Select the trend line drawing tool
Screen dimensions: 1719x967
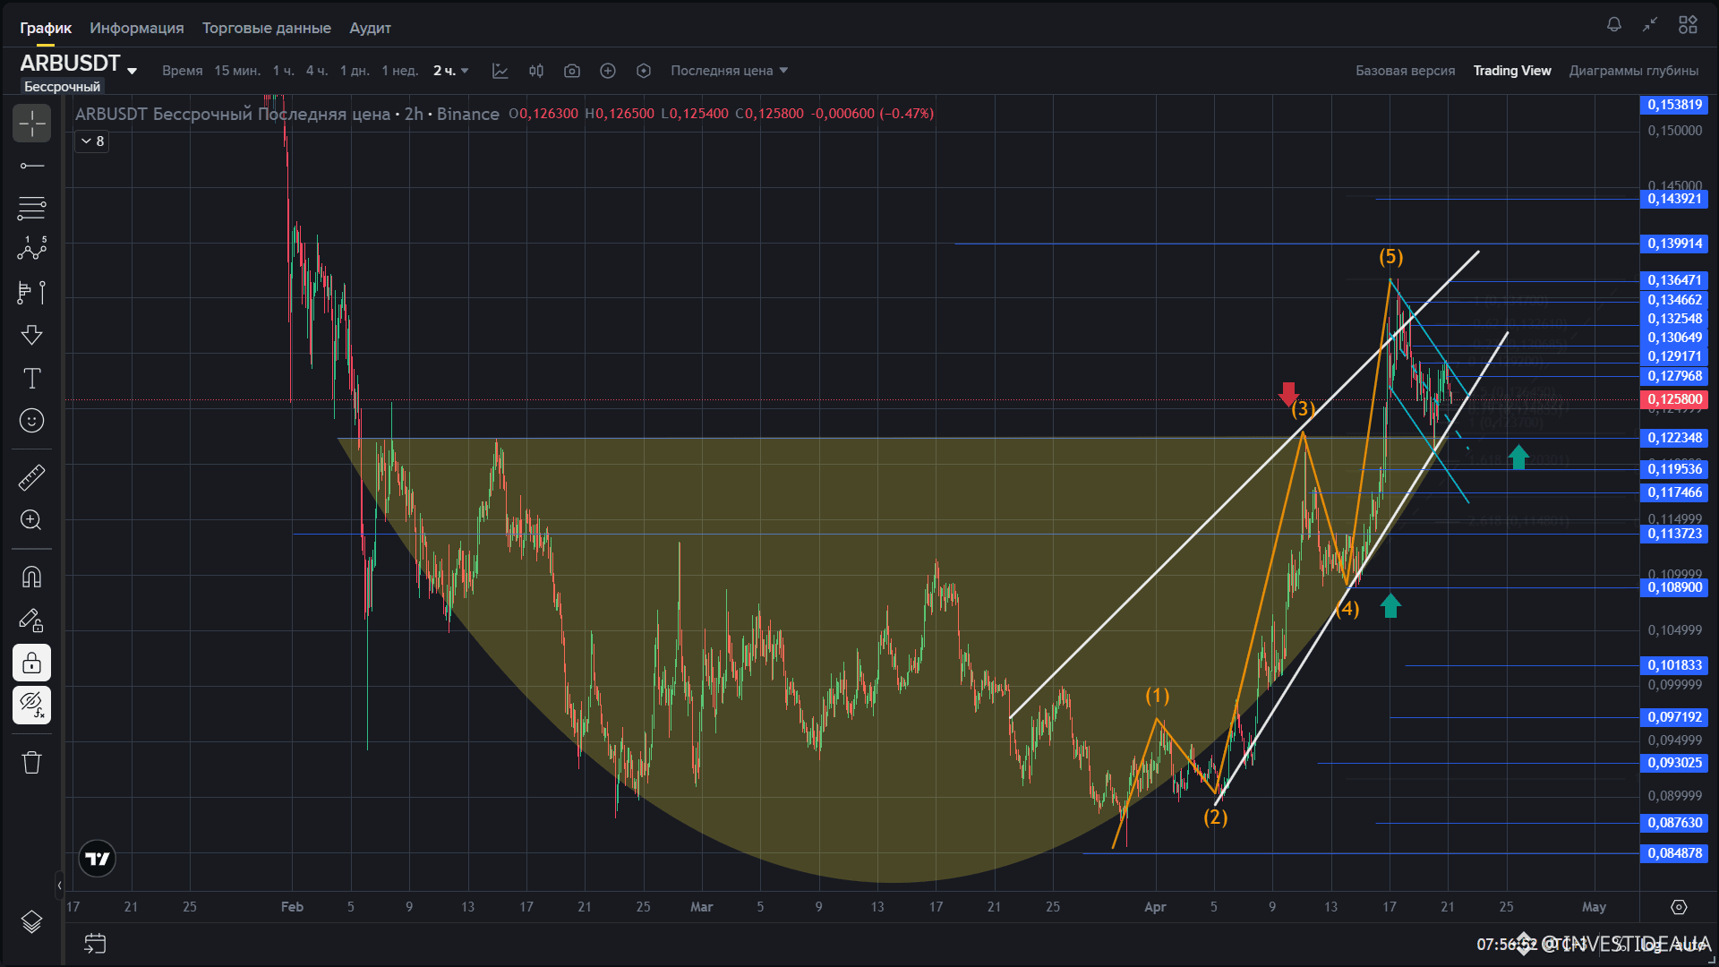coord(31,166)
